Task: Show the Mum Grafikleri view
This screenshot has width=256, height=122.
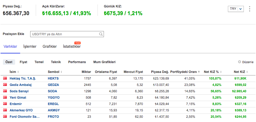Action: click(x=104, y=62)
